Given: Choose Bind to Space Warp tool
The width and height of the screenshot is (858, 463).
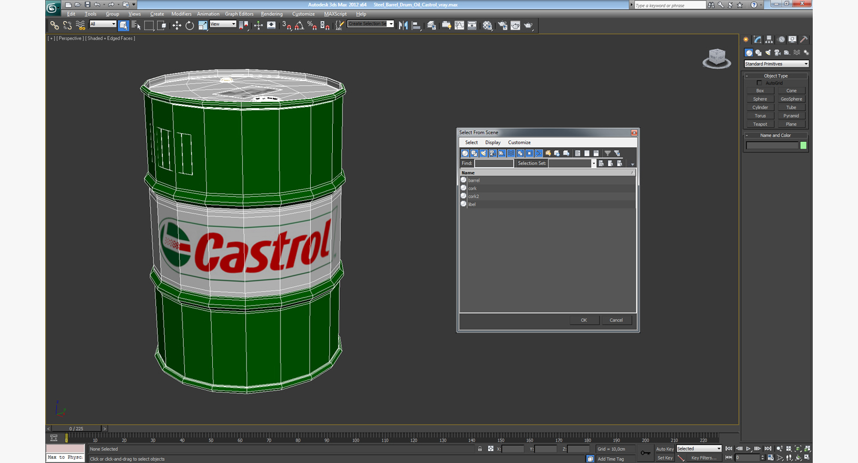Looking at the screenshot, I should tap(81, 25).
